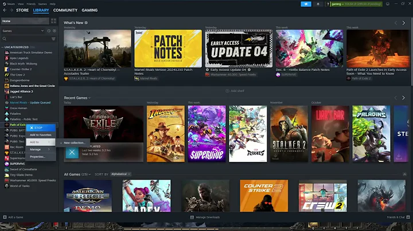Open Friends & Chat icon

point(408,217)
